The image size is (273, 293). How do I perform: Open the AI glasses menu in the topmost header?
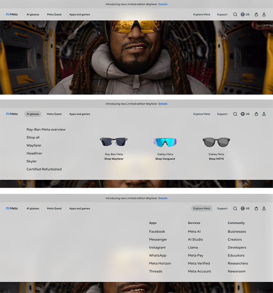coord(33,14)
